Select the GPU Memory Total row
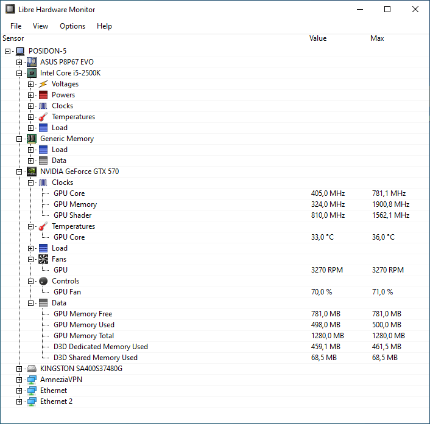Image resolution: width=430 pixels, height=424 pixels. (215, 336)
